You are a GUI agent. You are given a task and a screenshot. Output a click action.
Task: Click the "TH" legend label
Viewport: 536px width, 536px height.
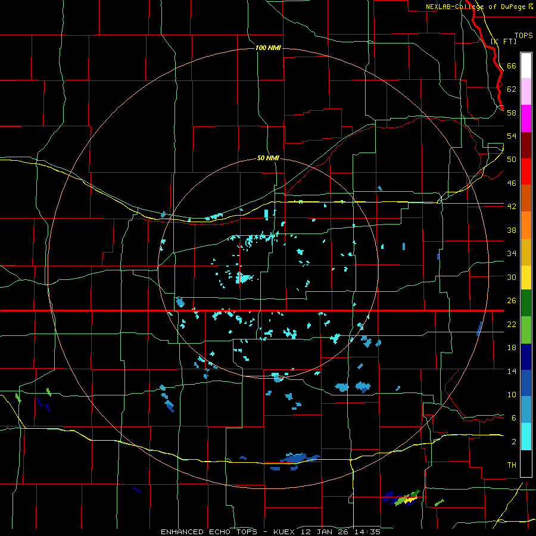(512, 465)
